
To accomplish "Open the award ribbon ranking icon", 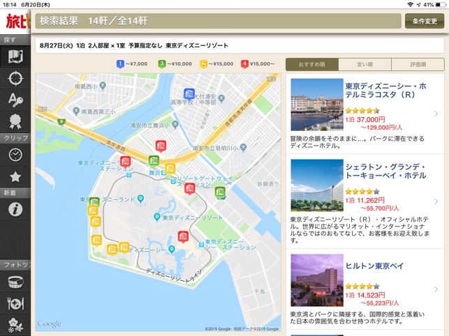I will (15, 121).
